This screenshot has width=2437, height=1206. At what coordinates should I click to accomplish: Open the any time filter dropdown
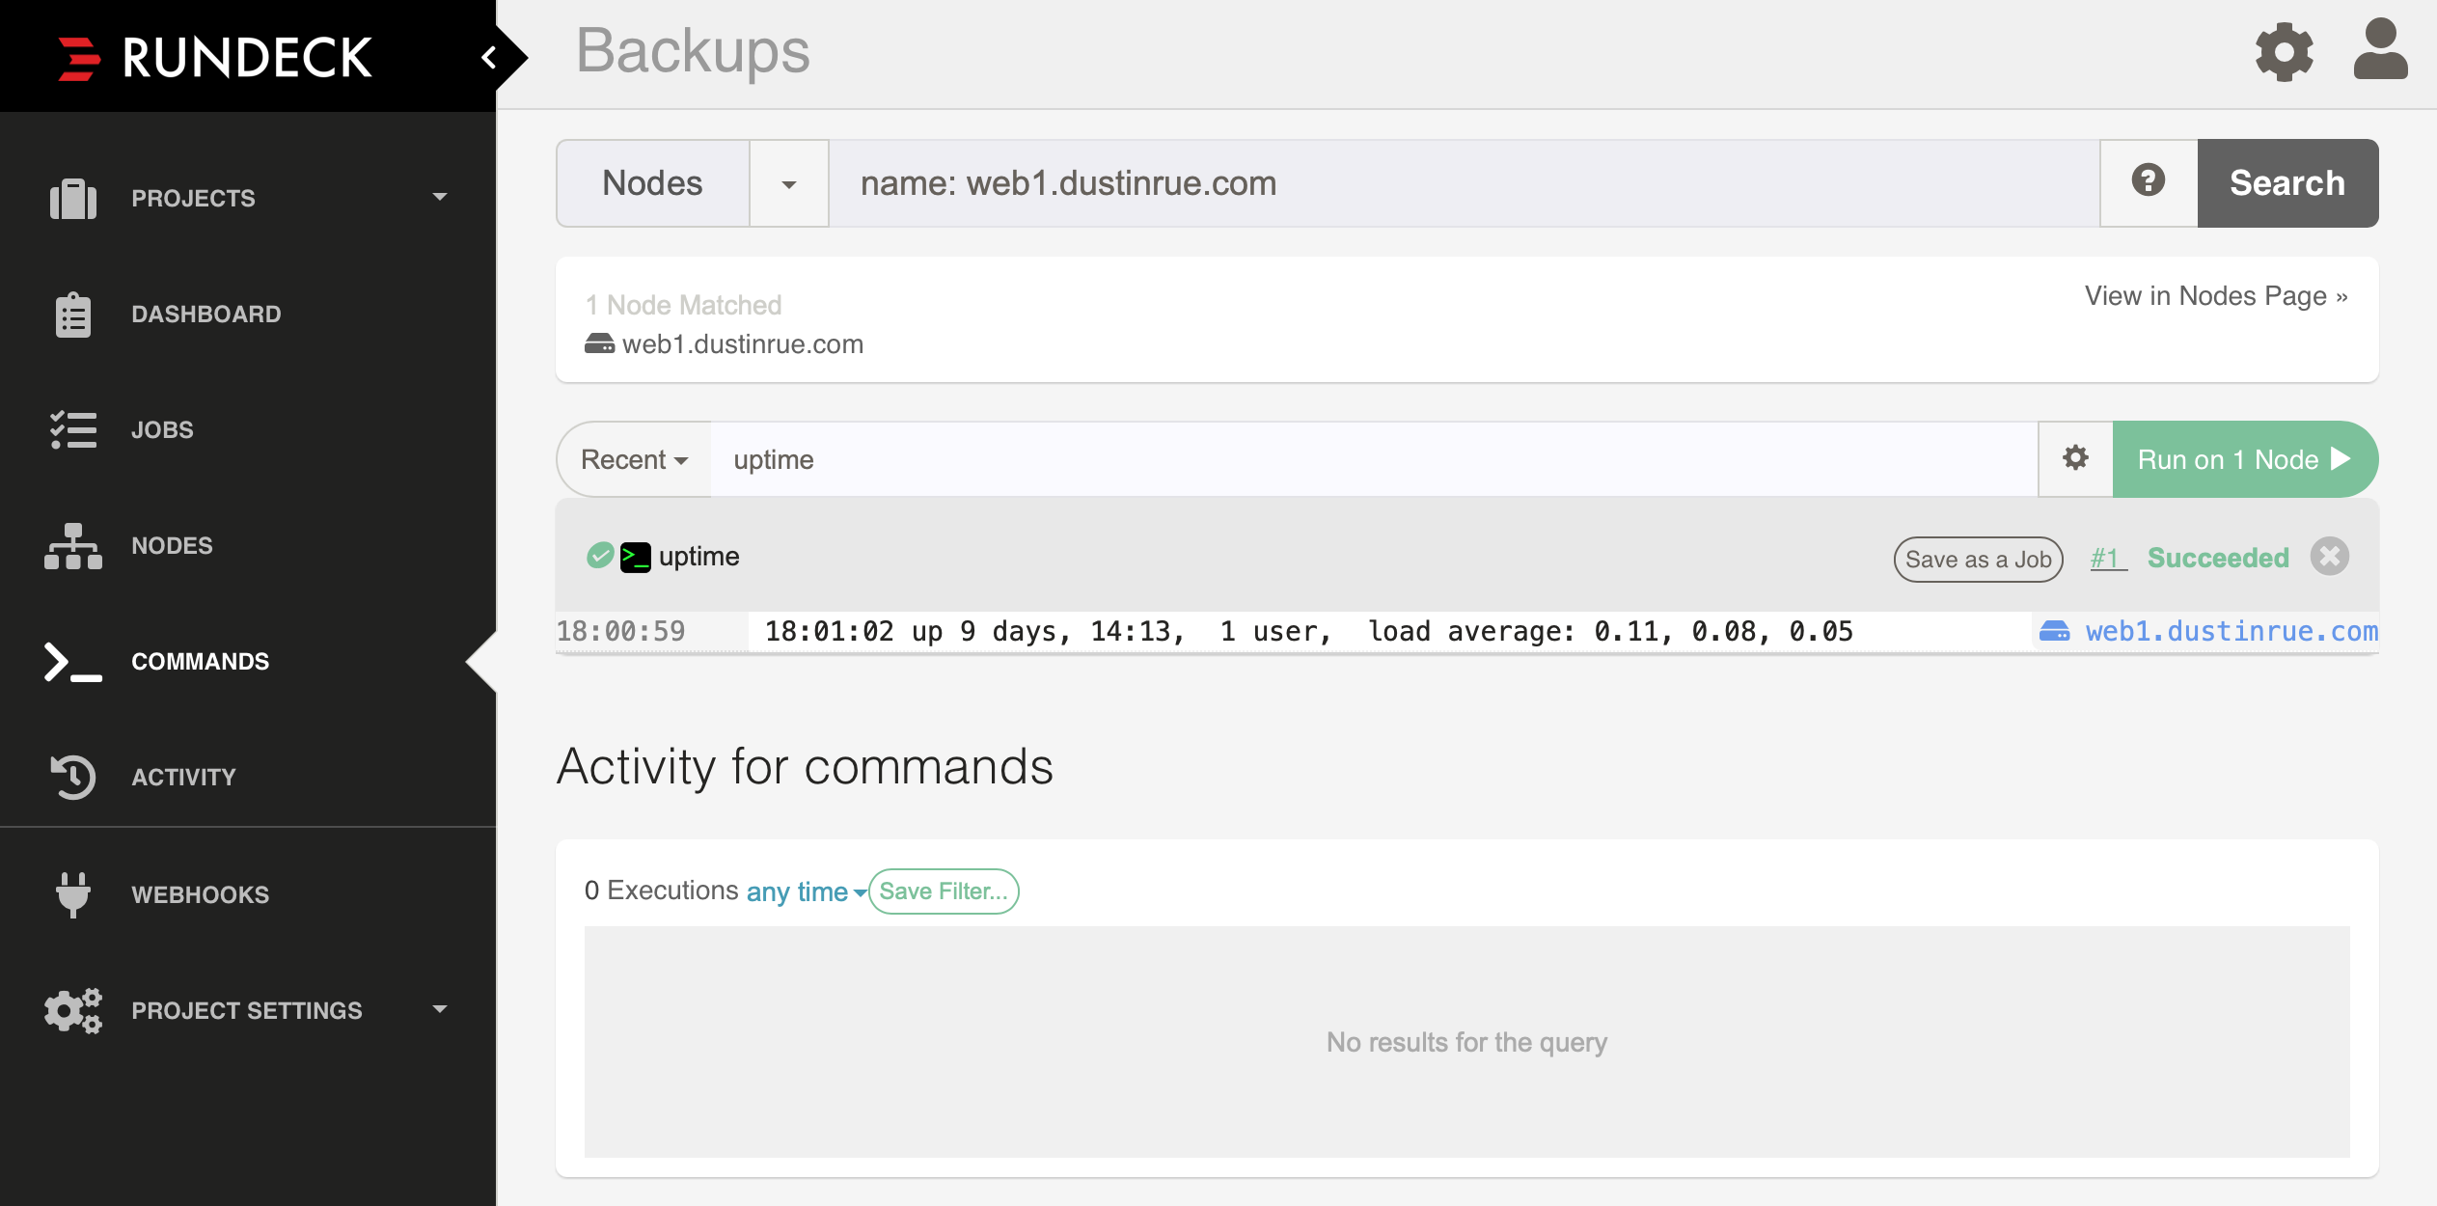(807, 891)
